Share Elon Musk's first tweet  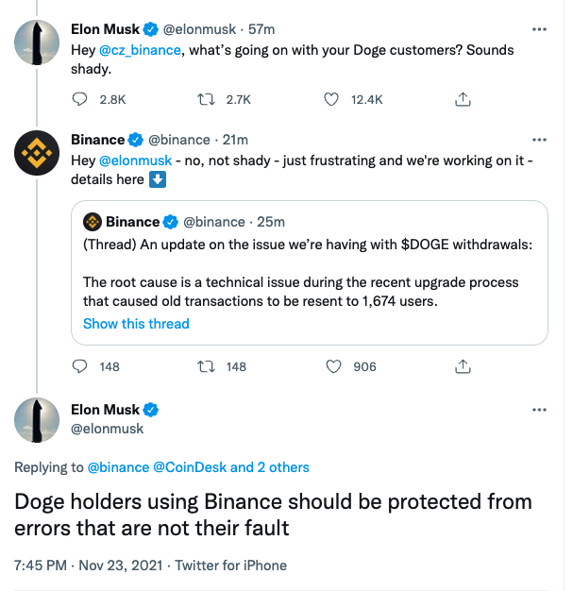463,98
